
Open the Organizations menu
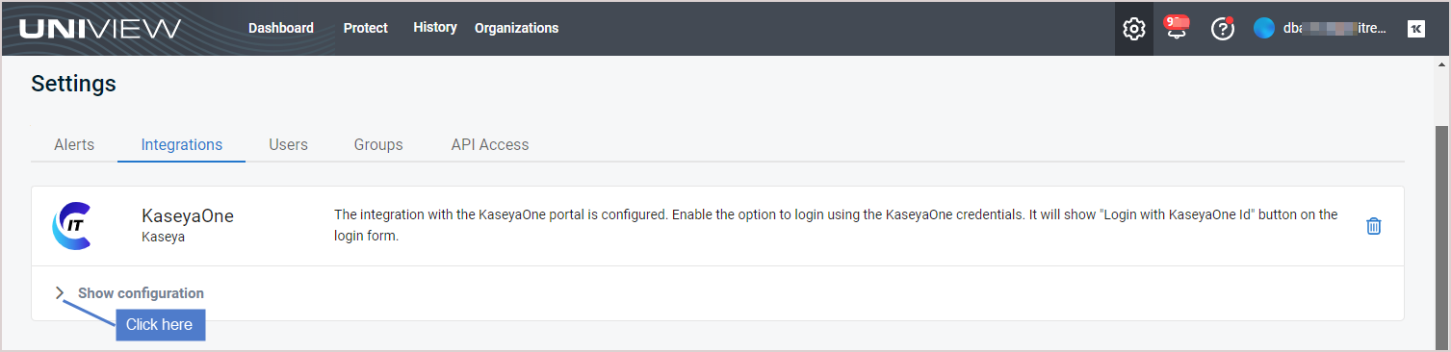[x=516, y=28]
